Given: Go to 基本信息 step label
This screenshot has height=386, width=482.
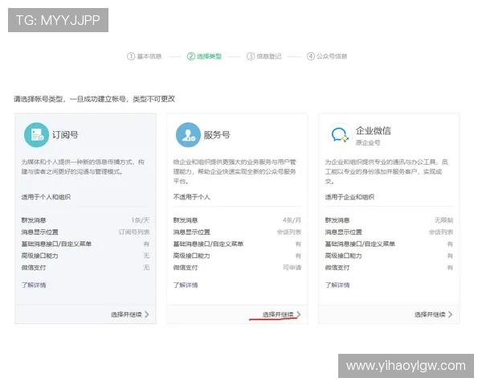Looking at the screenshot, I should coord(149,56).
